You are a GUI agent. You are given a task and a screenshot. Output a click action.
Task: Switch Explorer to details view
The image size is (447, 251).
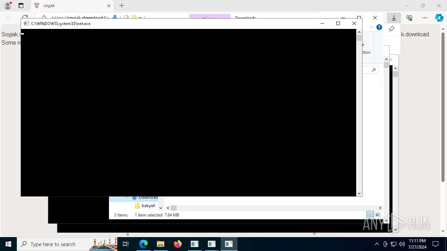click(x=370, y=215)
